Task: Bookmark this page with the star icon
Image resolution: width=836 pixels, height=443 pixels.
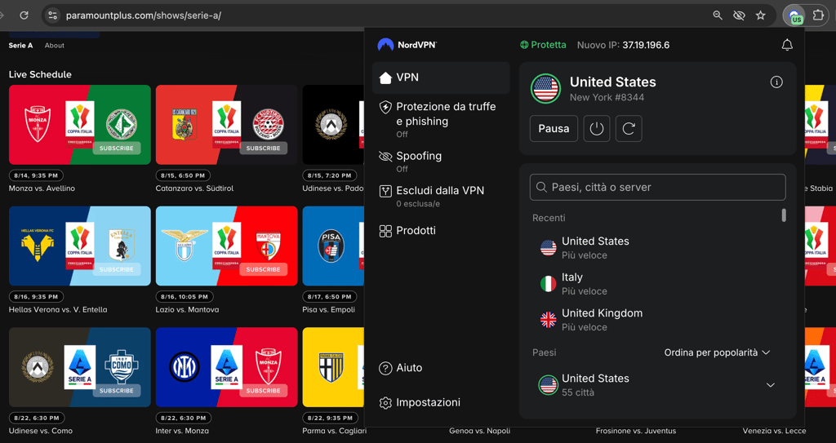Action: tap(761, 16)
